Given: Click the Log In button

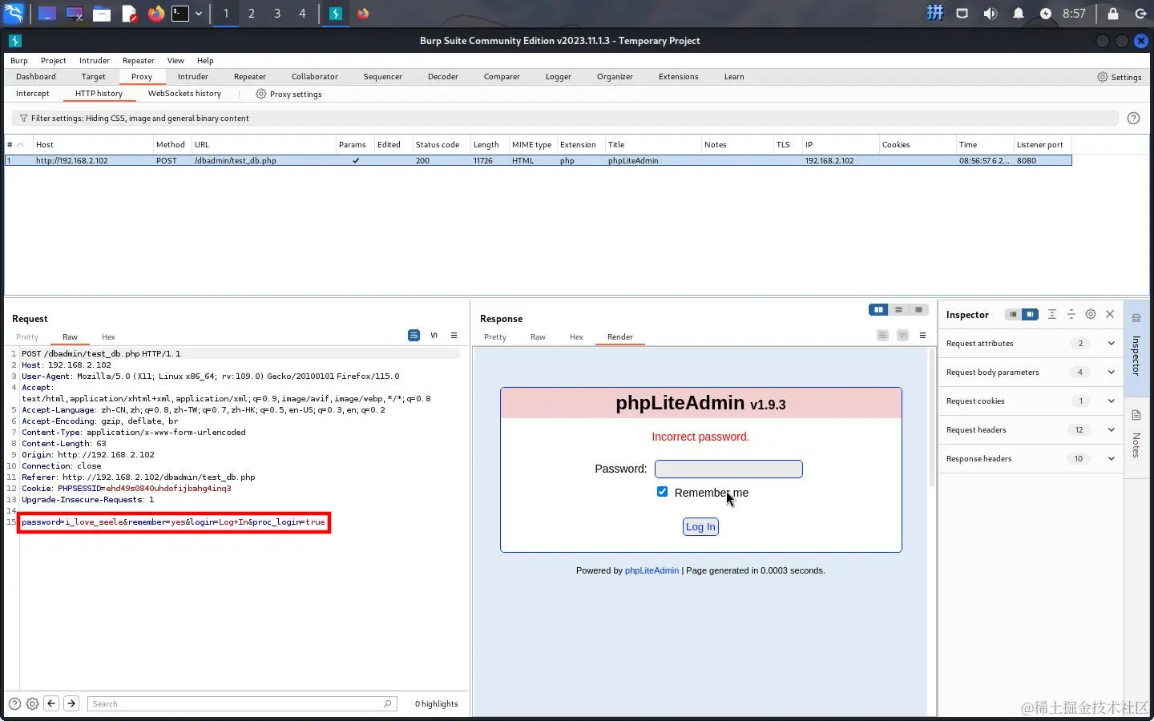Looking at the screenshot, I should (700, 527).
